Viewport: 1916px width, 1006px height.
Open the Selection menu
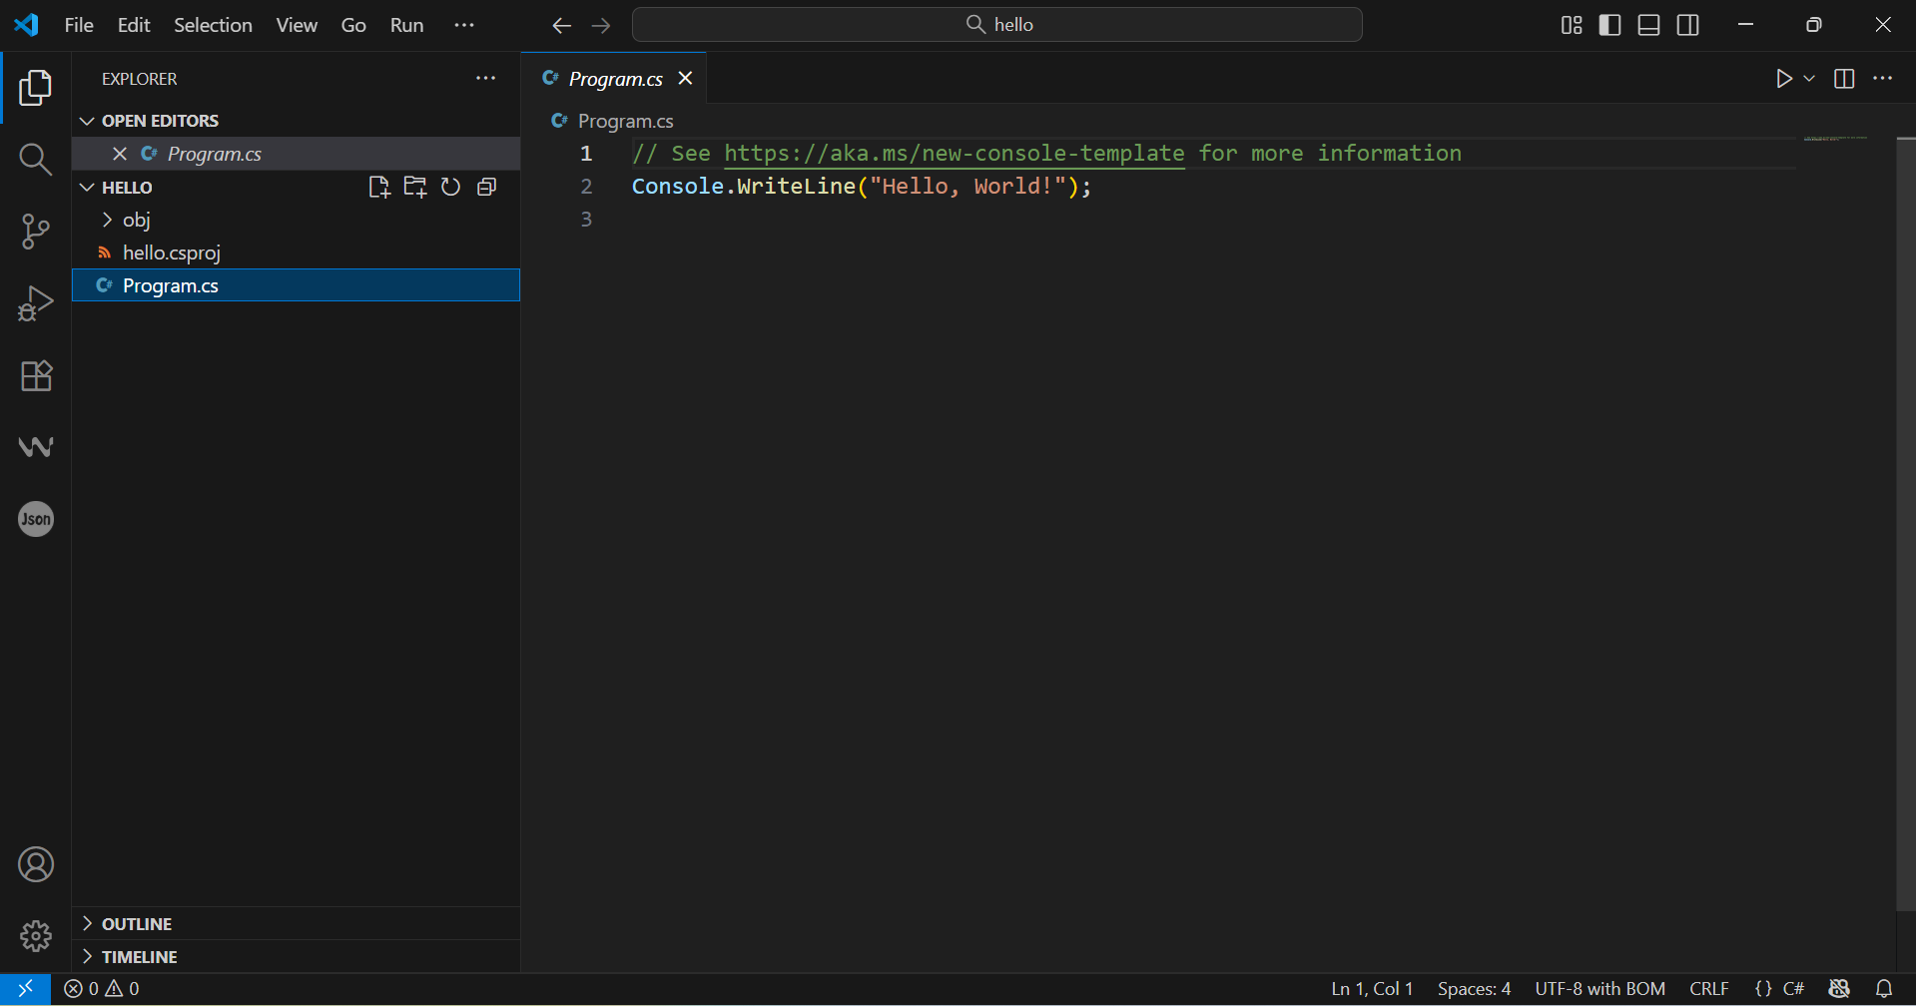213,25
